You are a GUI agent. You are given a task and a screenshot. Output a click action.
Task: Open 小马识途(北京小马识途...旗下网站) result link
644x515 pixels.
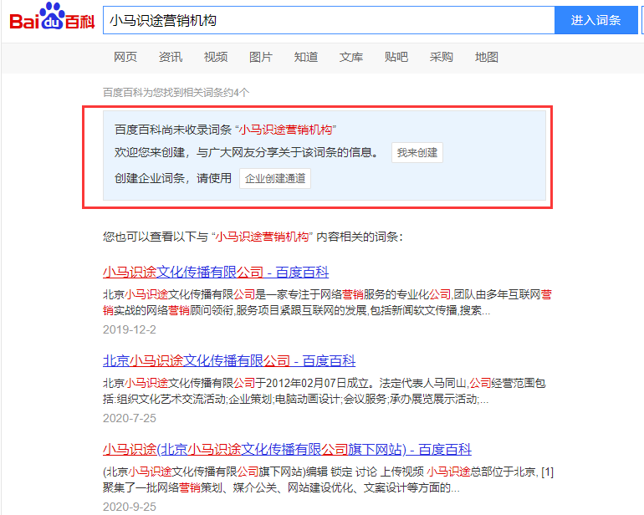[287, 449]
